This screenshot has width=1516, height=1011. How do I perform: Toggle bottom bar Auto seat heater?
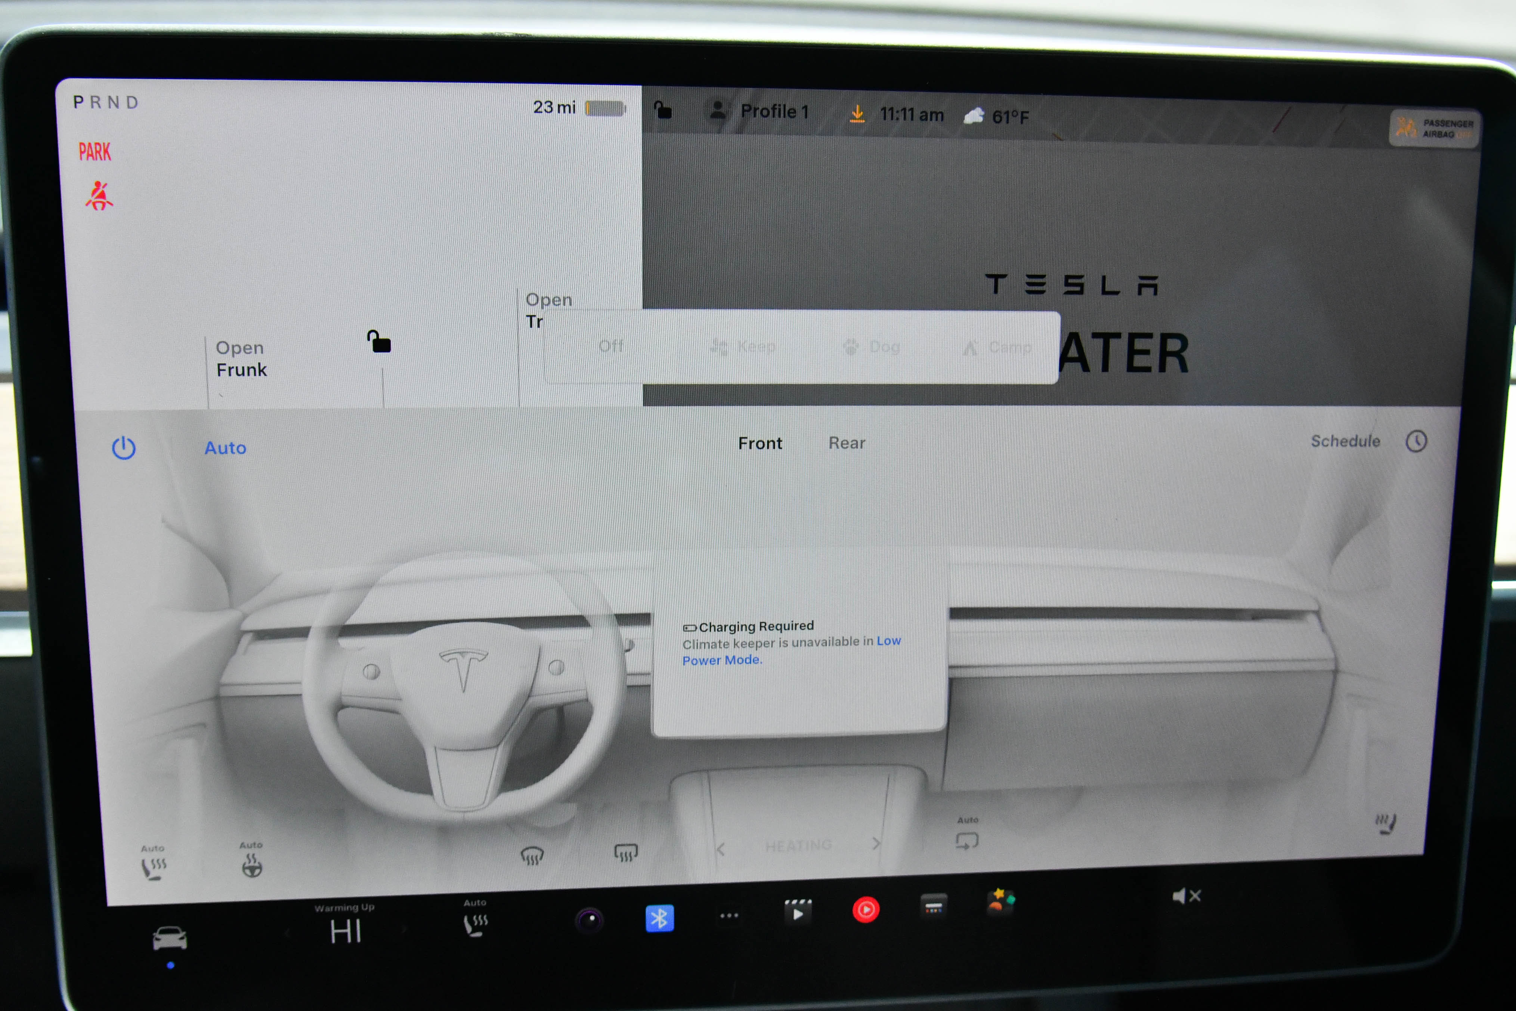(x=476, y=919)
